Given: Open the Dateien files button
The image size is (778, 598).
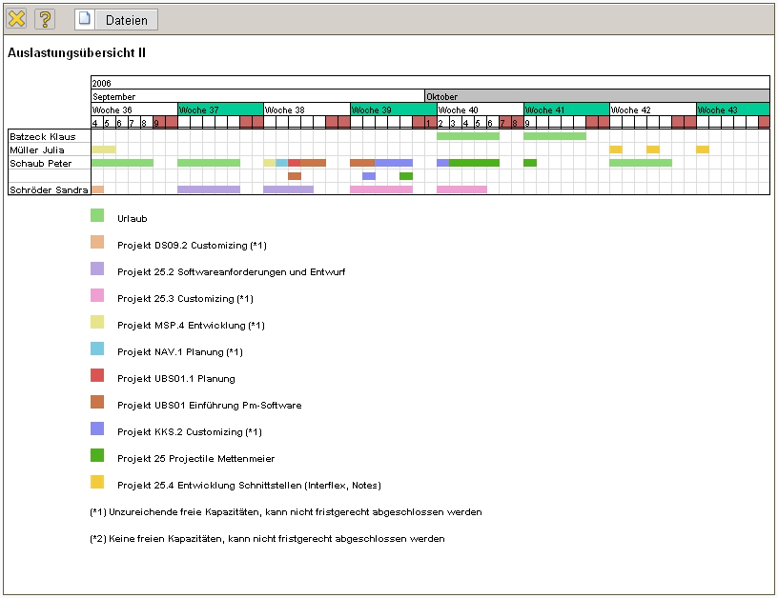Looking at the screenshot, I should coord(116,19).
